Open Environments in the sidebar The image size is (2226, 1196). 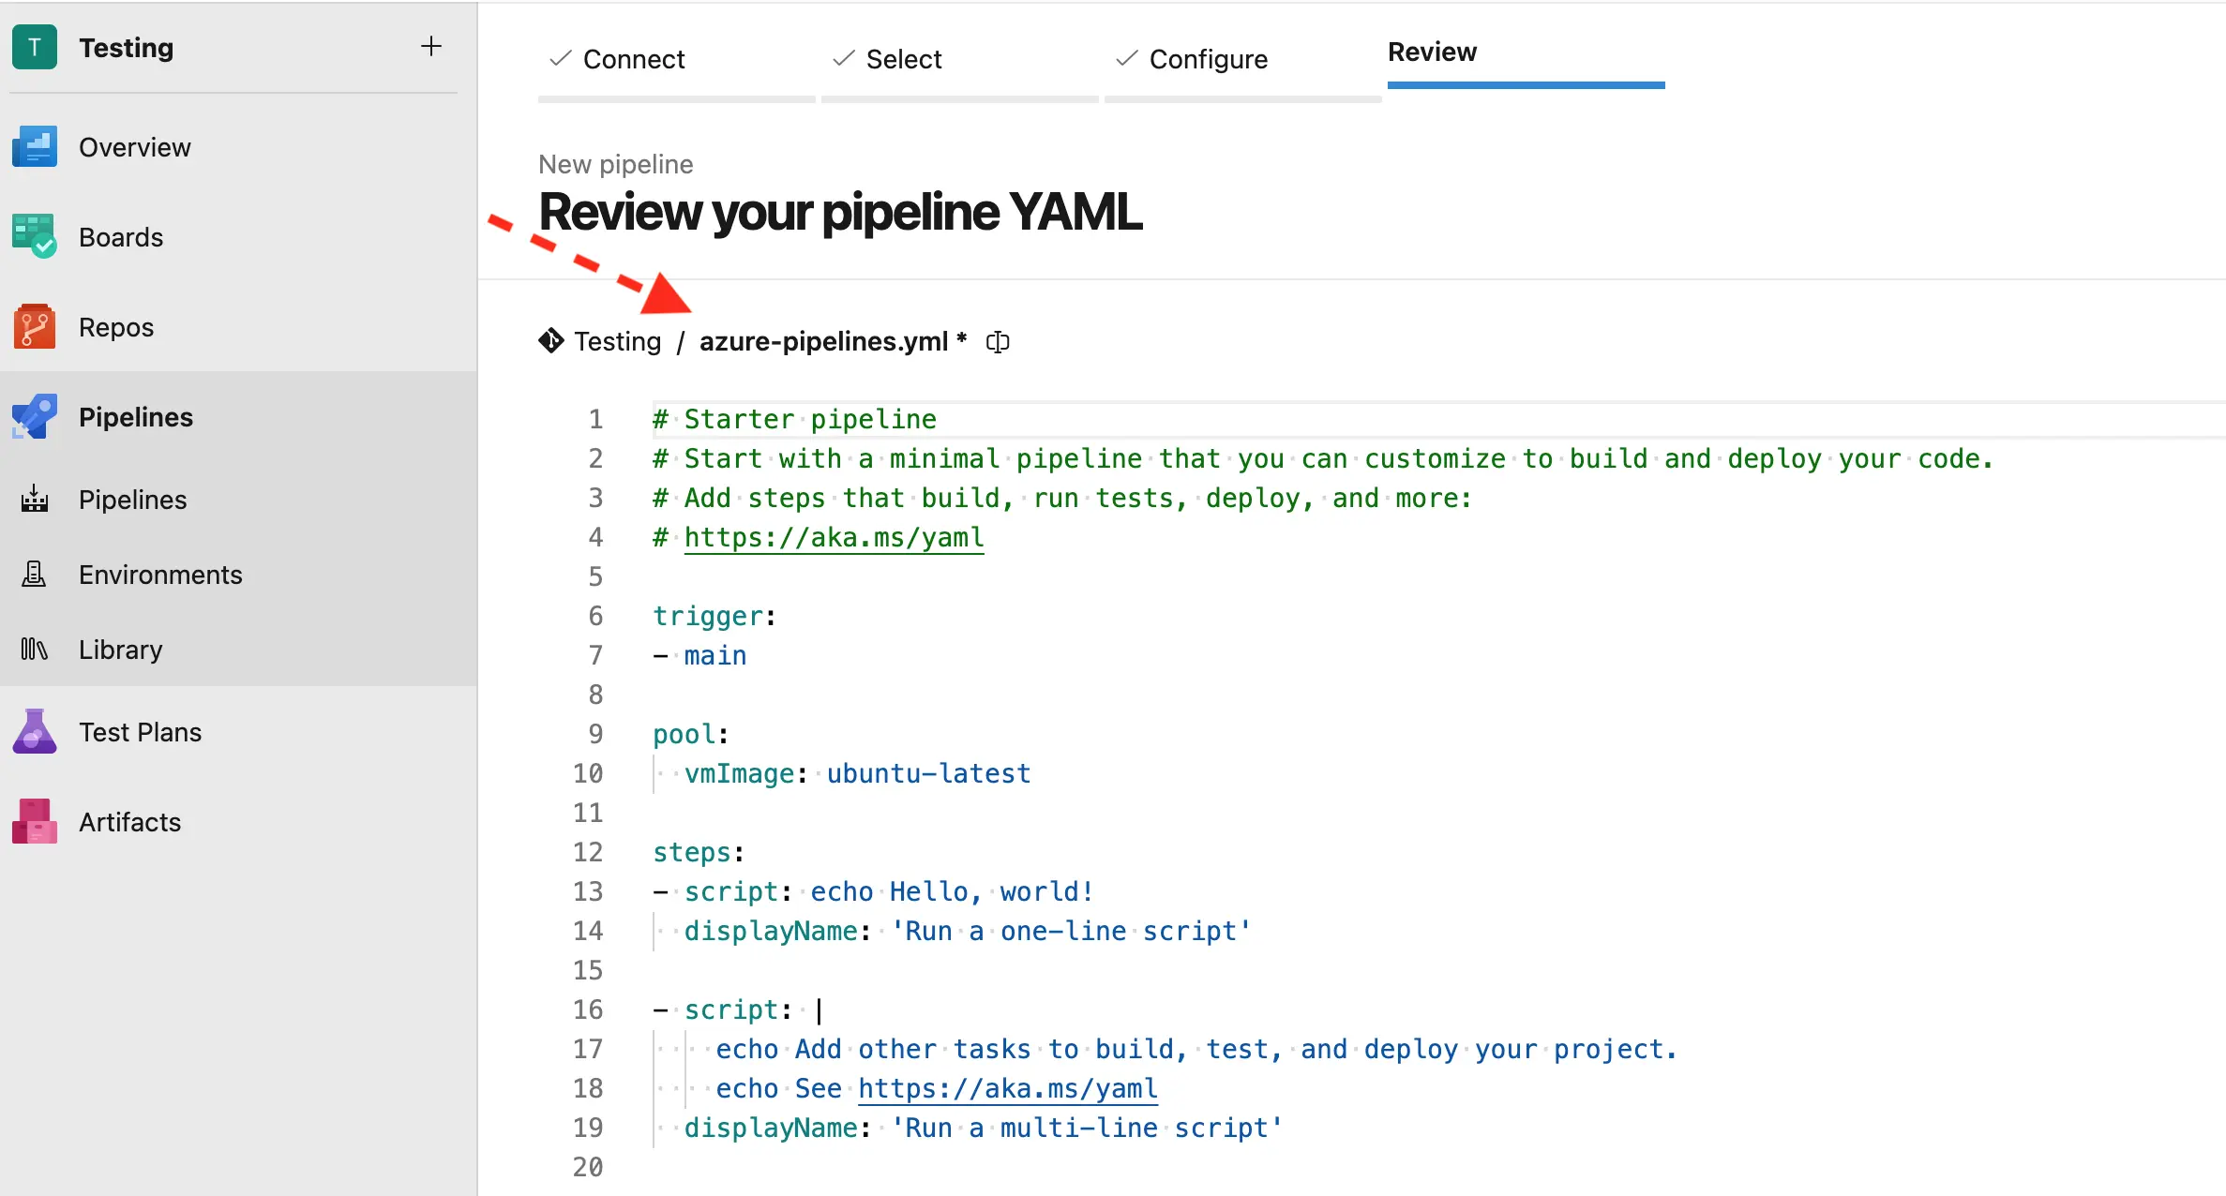click(x=160, y=575)
